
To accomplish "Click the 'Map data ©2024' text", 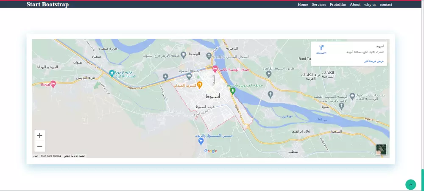I will tap(51, 156).
